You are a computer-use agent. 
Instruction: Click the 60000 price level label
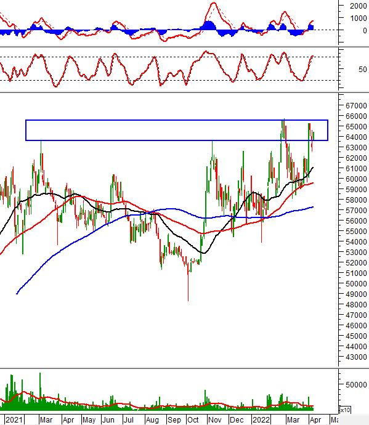(356, 179)
